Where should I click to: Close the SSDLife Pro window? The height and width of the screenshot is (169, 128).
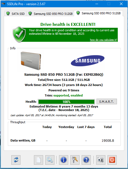pyautogui.click(x=121, y=4)
